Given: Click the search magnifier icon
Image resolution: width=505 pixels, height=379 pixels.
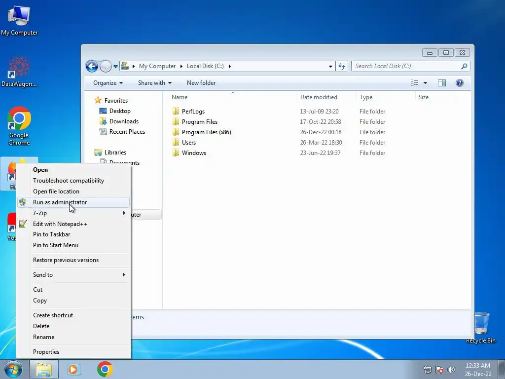Looking at the screenshot, I should point(464,66).
